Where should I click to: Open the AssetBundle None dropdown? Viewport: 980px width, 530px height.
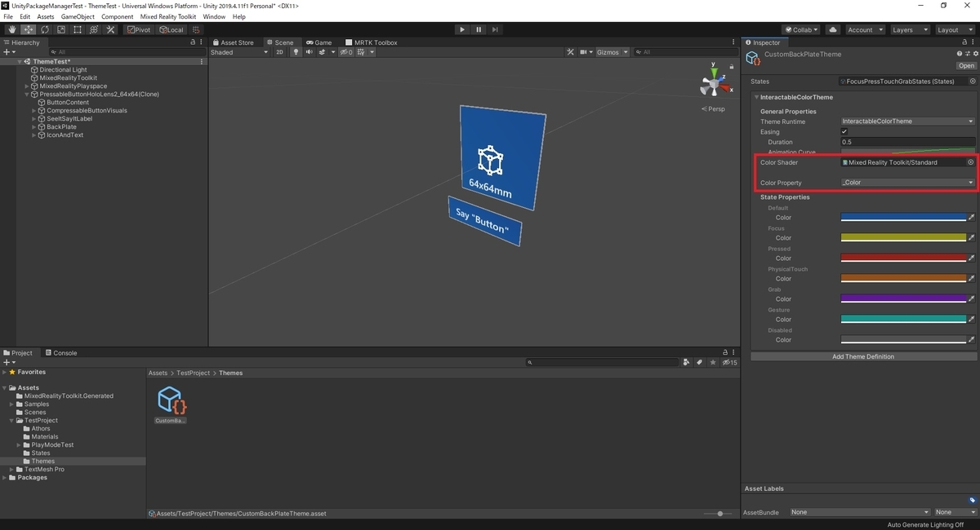[860, 512]
